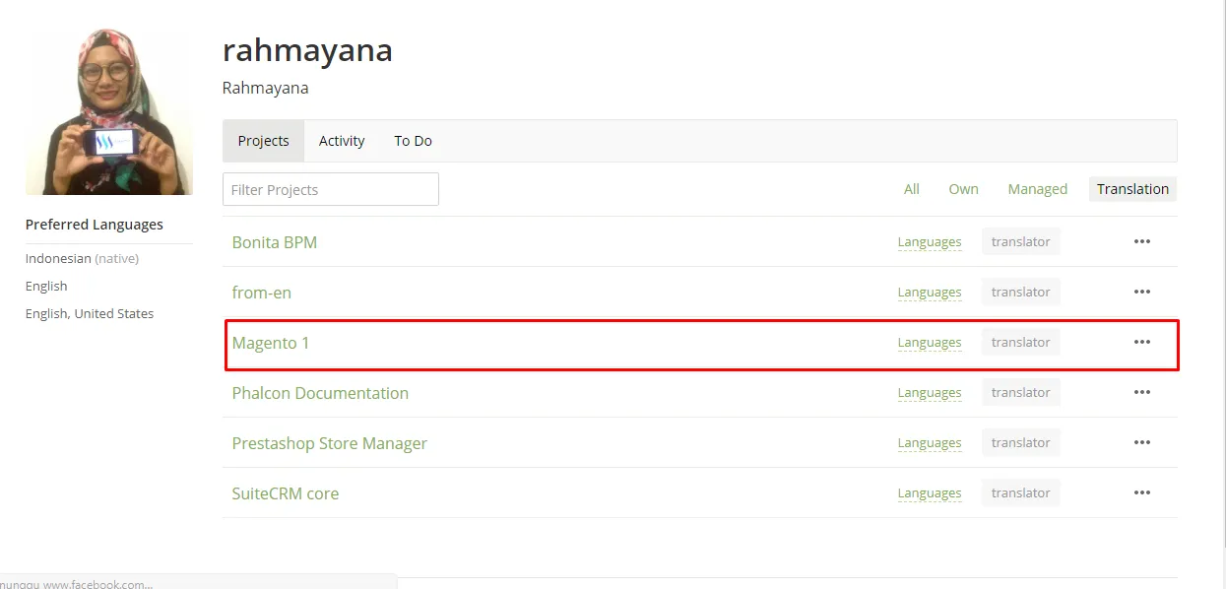Click the Filter Projects input field

331,189
